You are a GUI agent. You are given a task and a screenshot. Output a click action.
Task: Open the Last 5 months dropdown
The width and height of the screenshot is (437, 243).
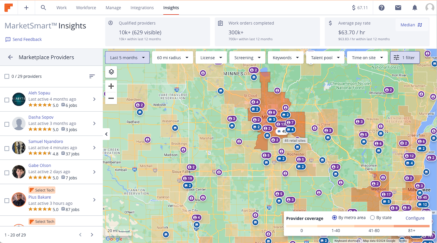(127, 58)
